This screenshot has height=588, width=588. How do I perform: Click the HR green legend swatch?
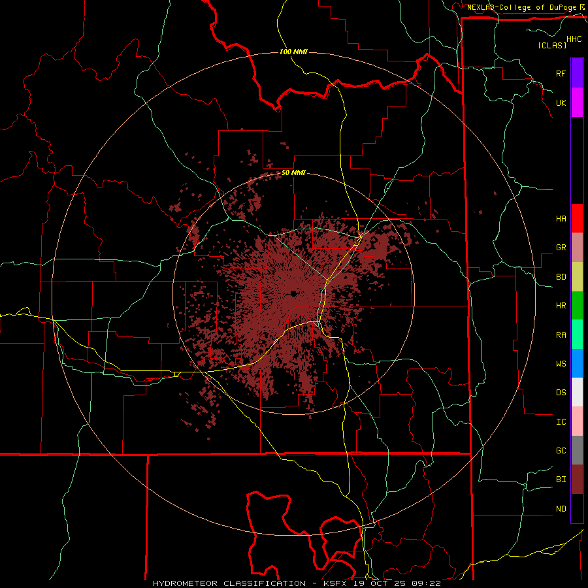point(577,306)
